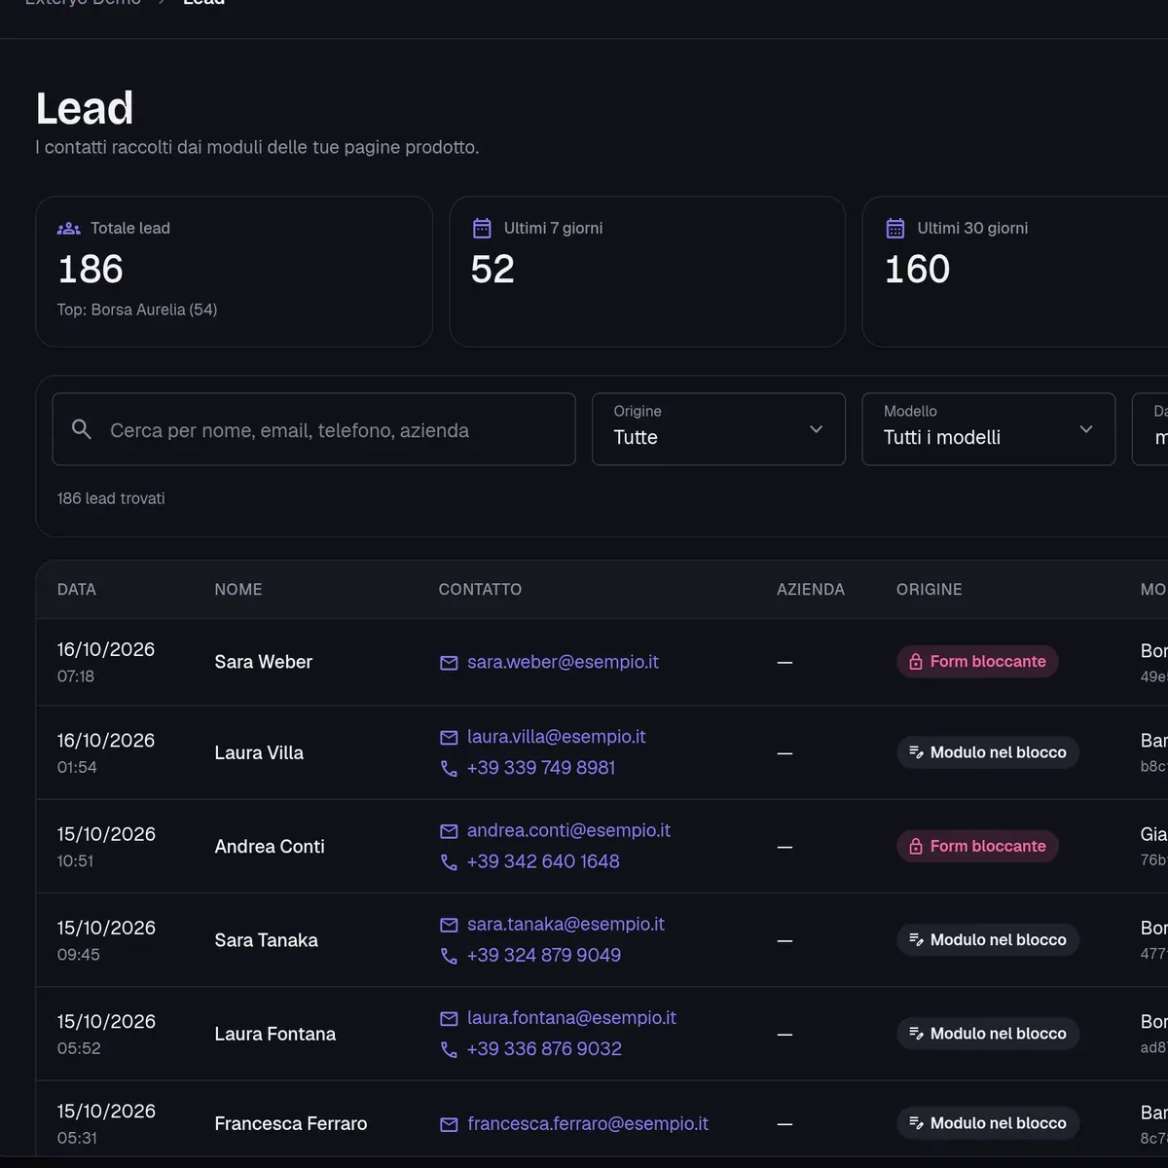This screenshot has height=1168, width=1168.
Task: Open email link francesca.ferraro@esempio.it
Action: click(588, 1123)
